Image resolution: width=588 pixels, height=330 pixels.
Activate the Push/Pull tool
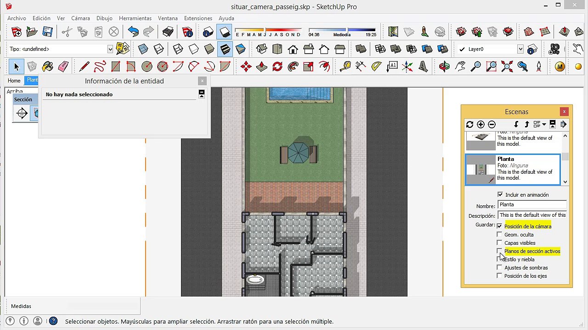(261, 67)
